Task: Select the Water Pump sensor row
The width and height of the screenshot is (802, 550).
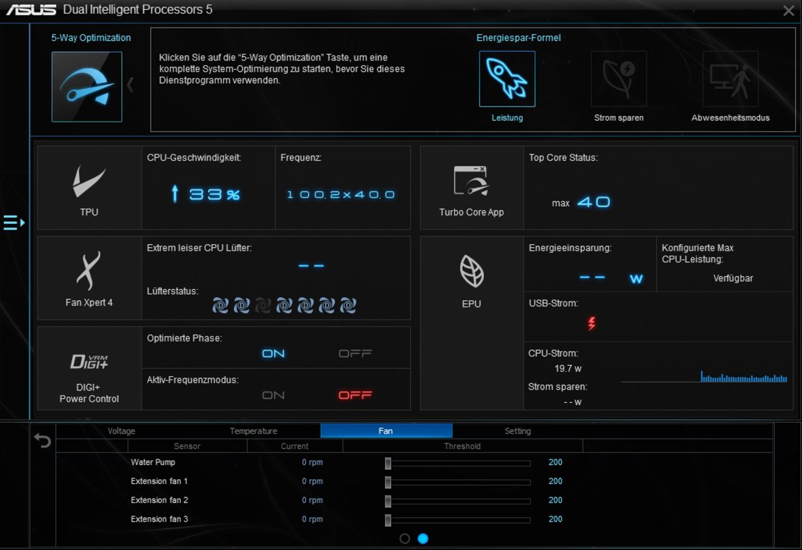Action: point(153,462)
